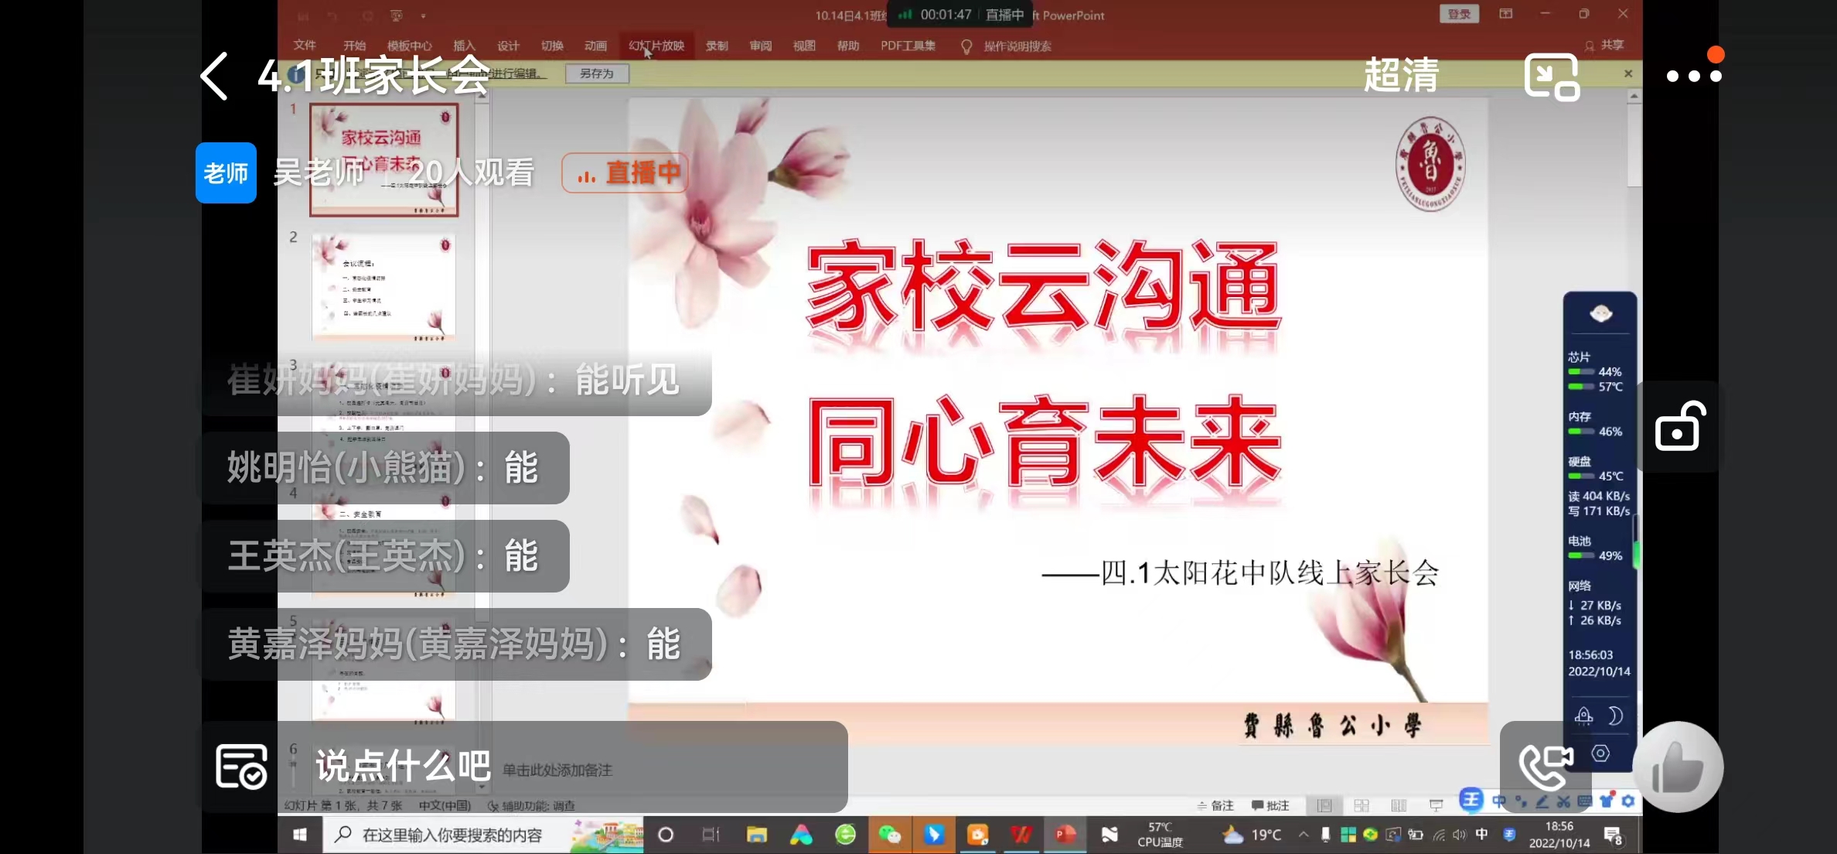Image resolution: width=1837 pixels, height=854 pixels.
Task: Toggle night mode moon in the monitor widget
Action: [x=1615, y=716]
